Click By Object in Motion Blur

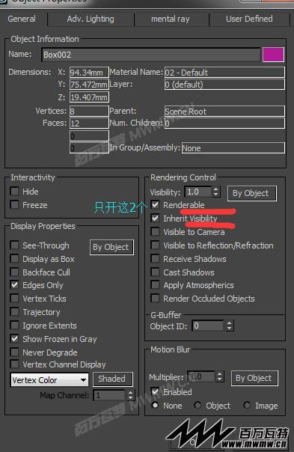(254, 378)
